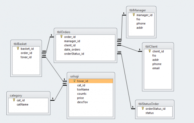Image resolution: width=194 pixels, height=123 pixels.
Task: Click the status field in tblStatusOrder
Action: 150,113
